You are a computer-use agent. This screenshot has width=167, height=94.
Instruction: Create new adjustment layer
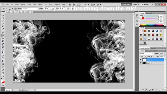point(153,90)
